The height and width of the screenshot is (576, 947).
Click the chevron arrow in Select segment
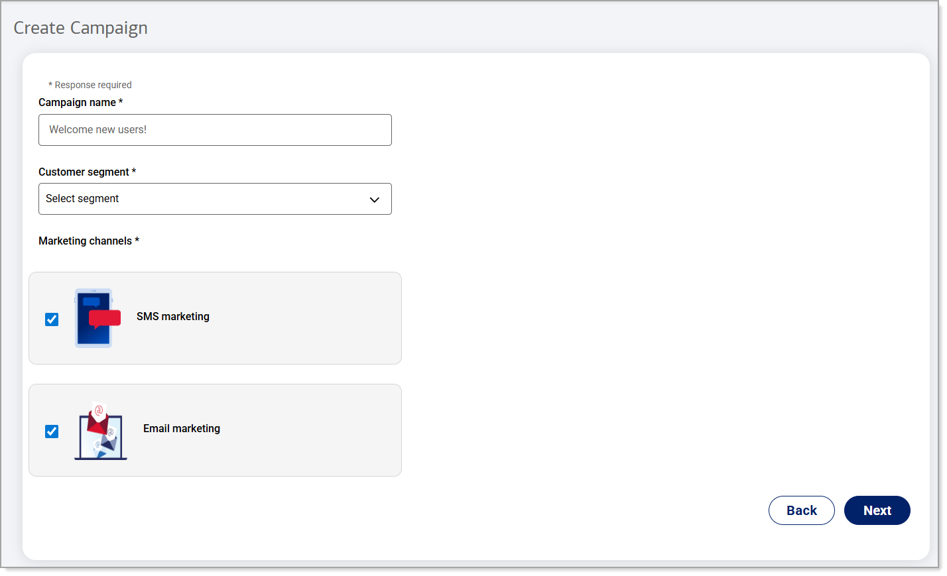374,200
